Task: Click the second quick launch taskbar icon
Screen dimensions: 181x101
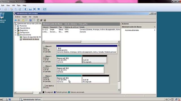Action: tap(10, 99)
